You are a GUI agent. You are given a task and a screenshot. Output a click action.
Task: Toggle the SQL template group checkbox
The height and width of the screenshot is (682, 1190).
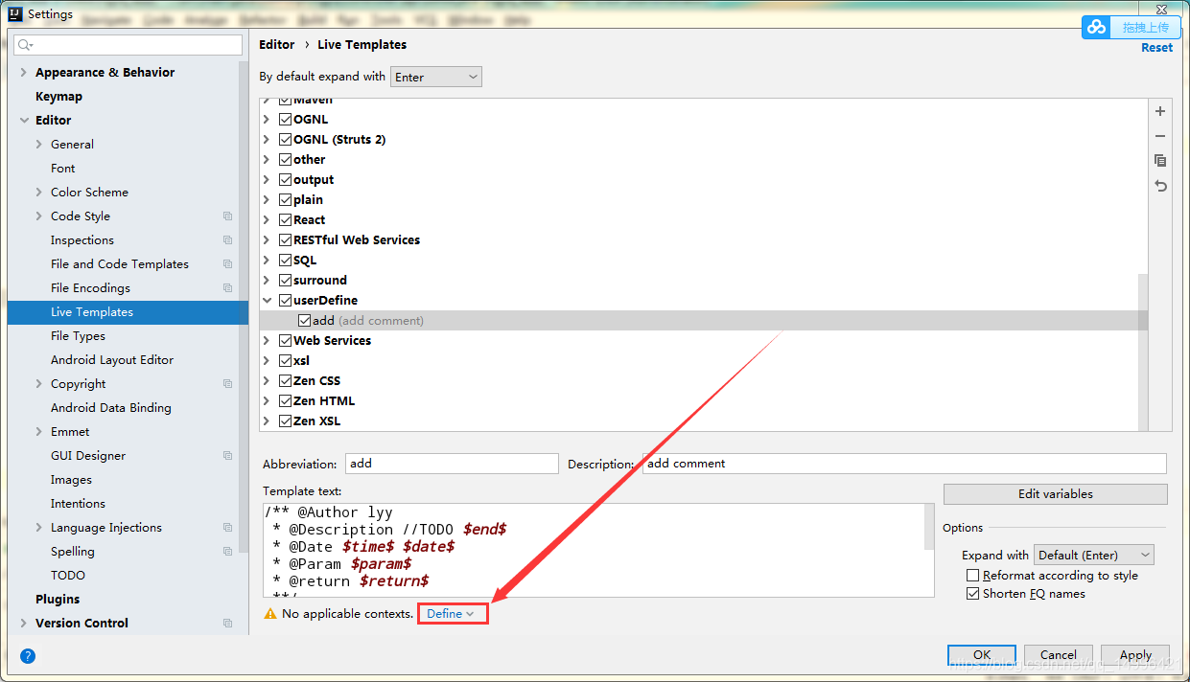pyautogui.click(x=285, y=261)
